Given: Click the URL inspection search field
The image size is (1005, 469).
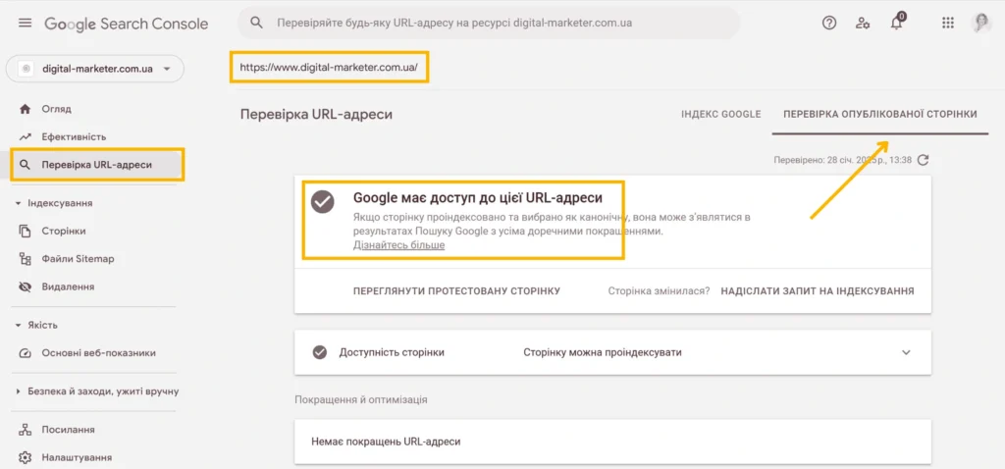Looking at the screenshot, I should [489, 24].
